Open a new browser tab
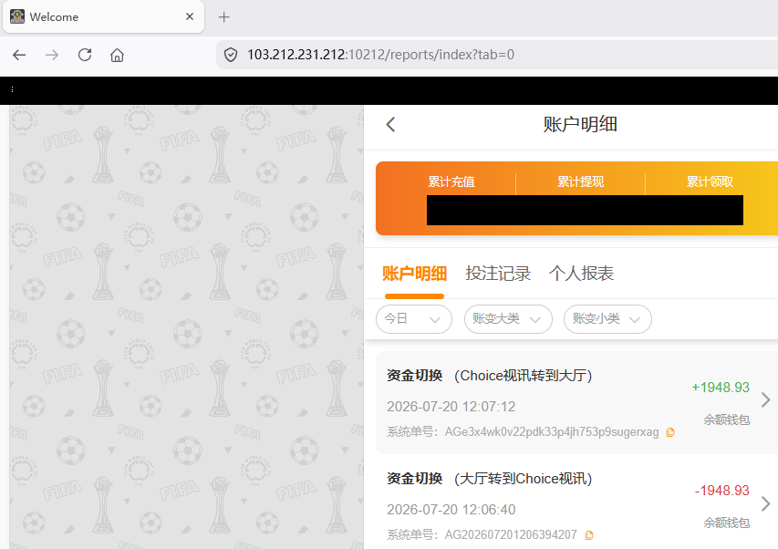The width and height of the screenshot is (778, 549). point(223,16)
